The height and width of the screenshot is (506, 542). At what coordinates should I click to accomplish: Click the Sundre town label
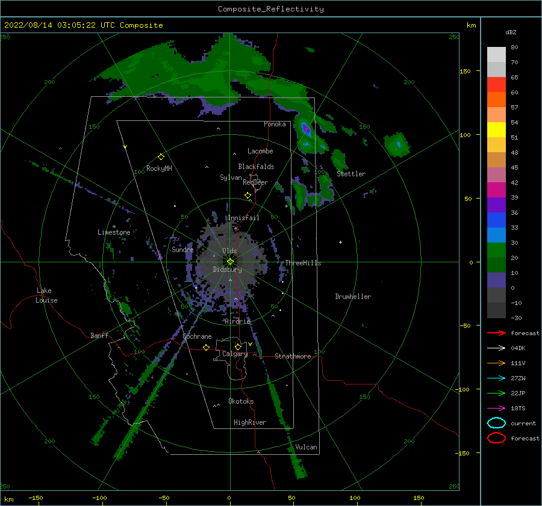point(182,249)
